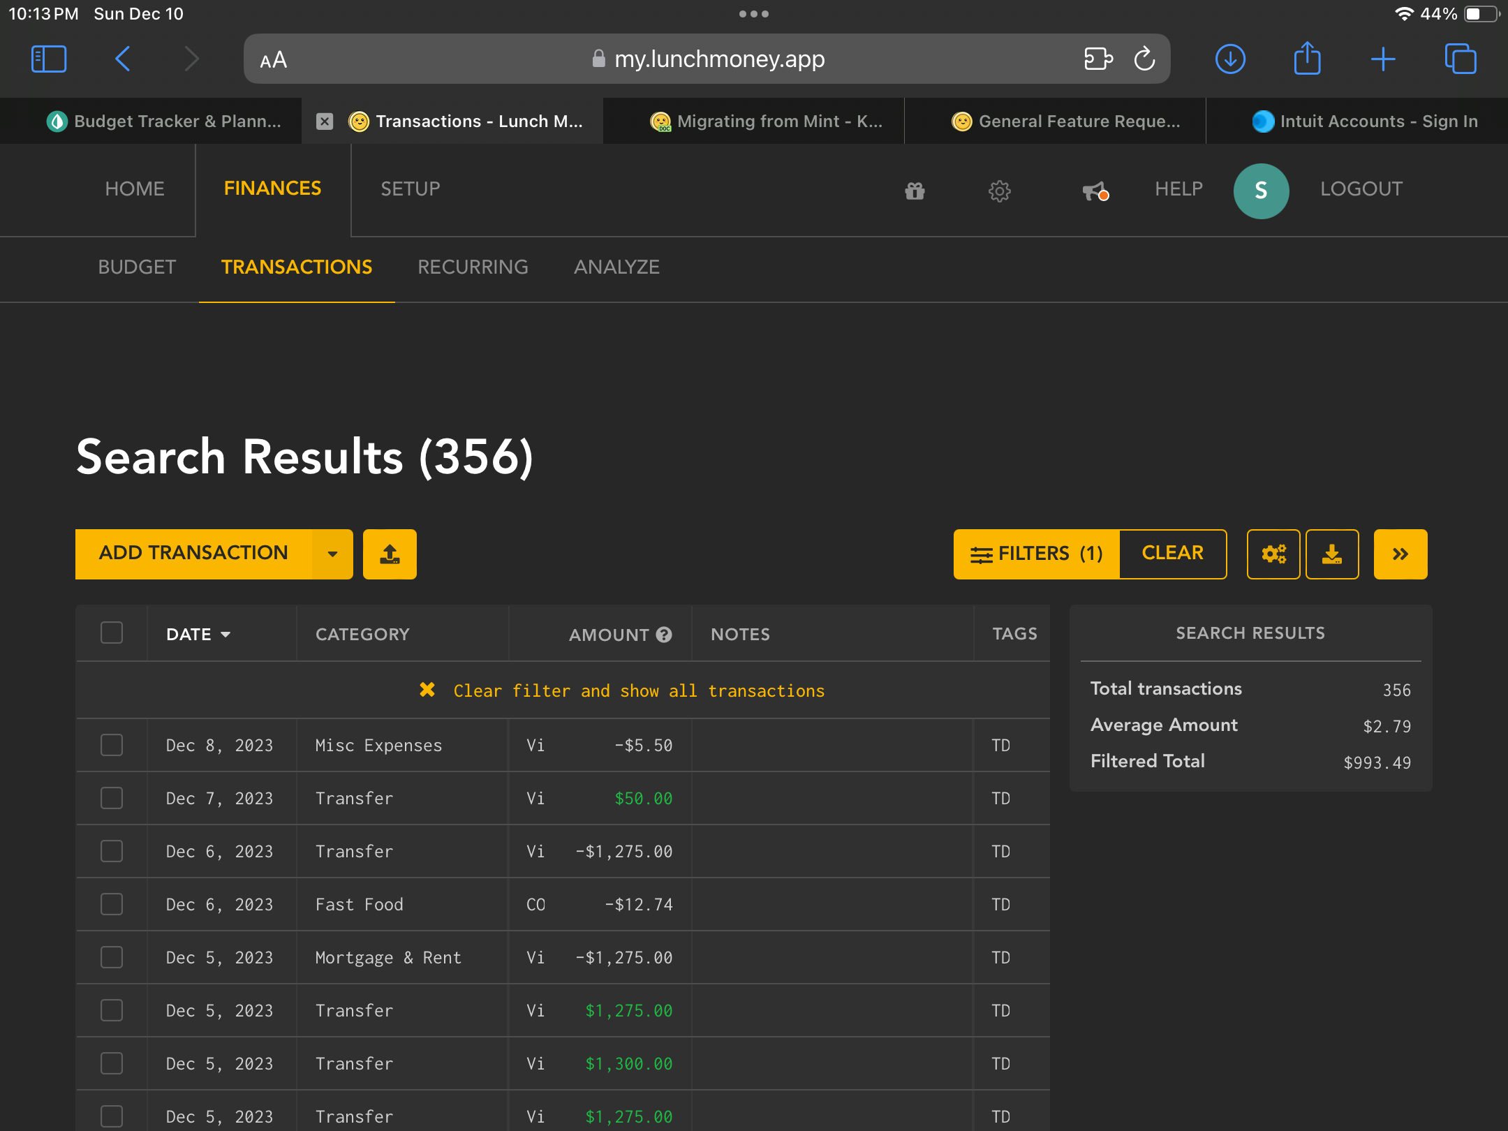Toggle the select-all transactions checkbox
The width and height of the screenshot is (1508, 1131).
112,633
